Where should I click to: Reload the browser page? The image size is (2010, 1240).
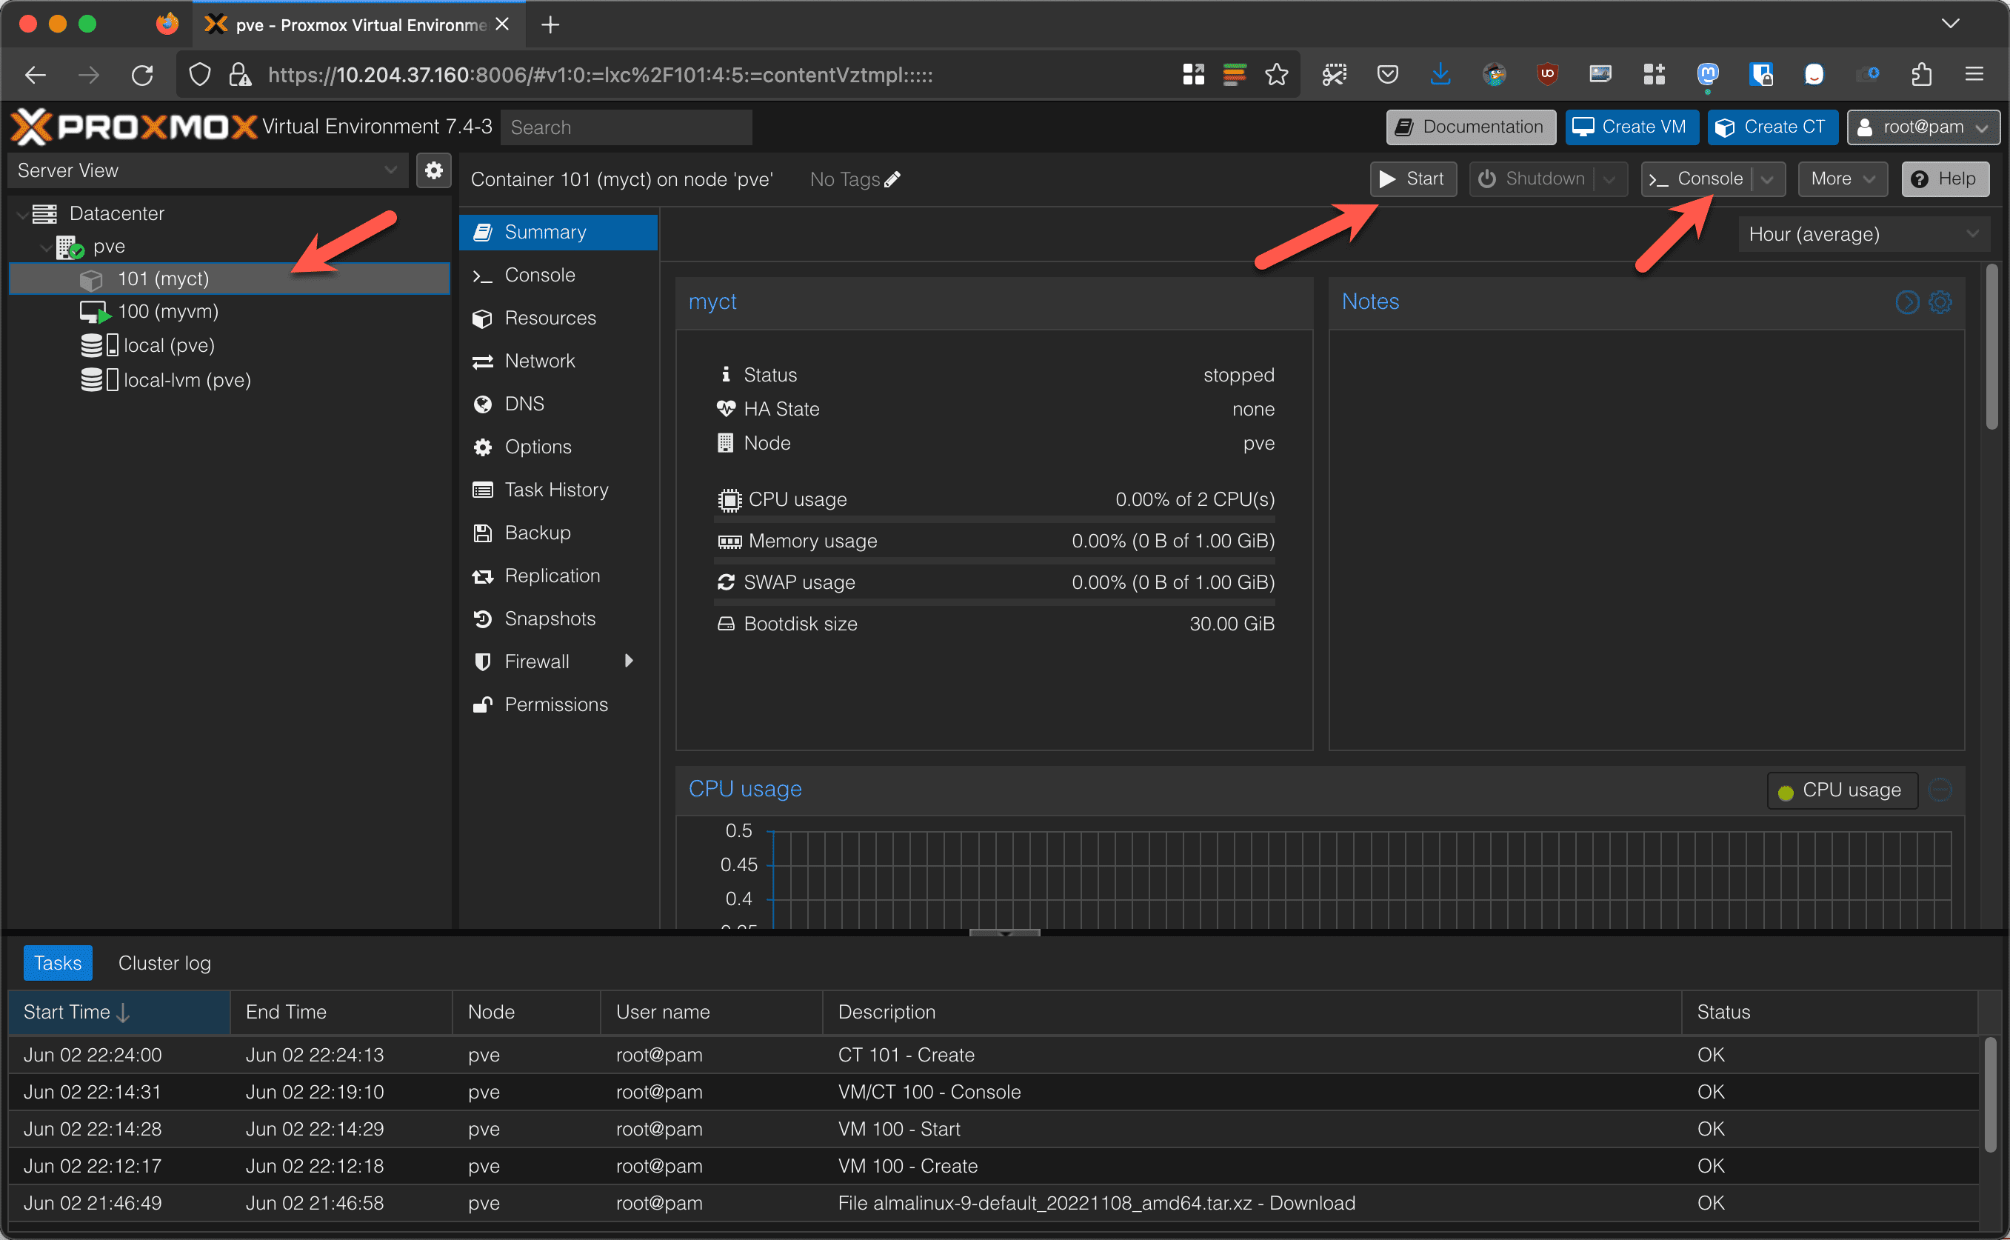coord(143,75)
